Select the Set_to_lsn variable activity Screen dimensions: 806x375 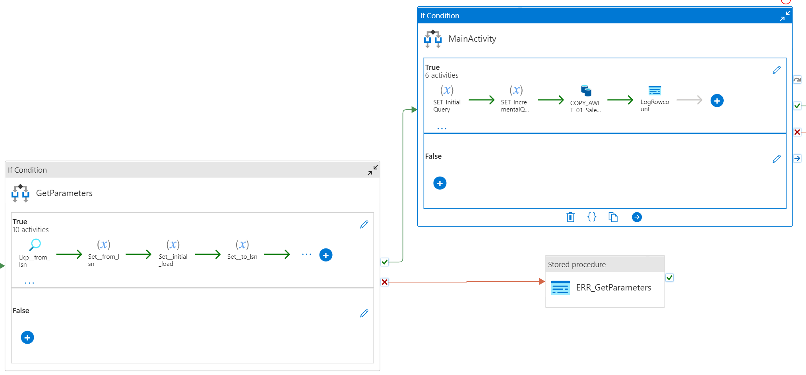[x=242, y=250]
